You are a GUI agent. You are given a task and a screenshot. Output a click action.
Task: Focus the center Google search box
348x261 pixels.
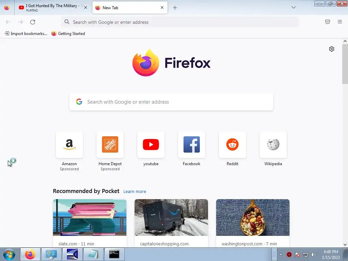(171, 102)
